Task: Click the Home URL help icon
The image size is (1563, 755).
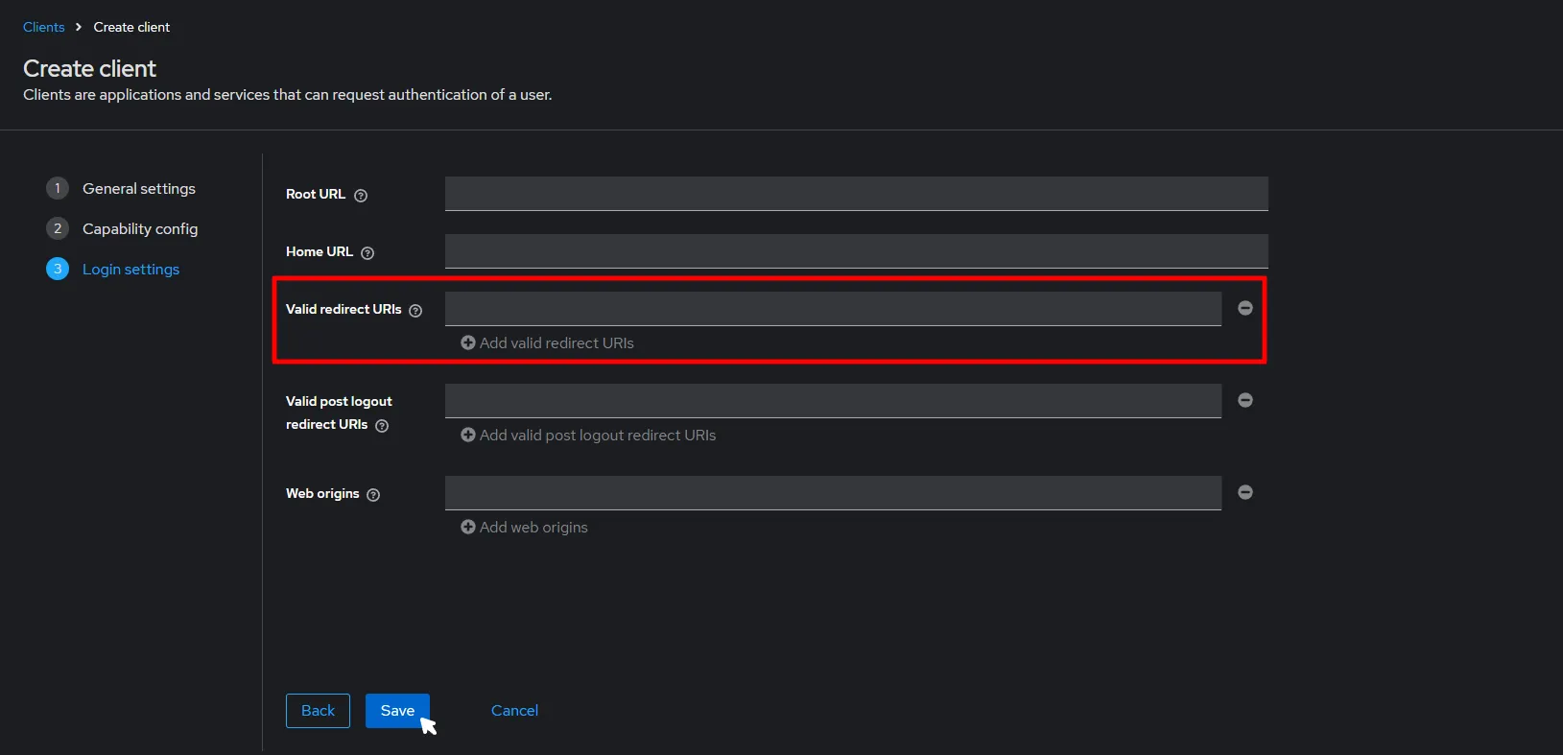Action: point(367,253)
